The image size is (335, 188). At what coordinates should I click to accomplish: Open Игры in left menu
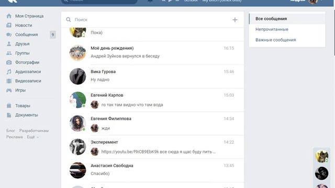(20, 90)
